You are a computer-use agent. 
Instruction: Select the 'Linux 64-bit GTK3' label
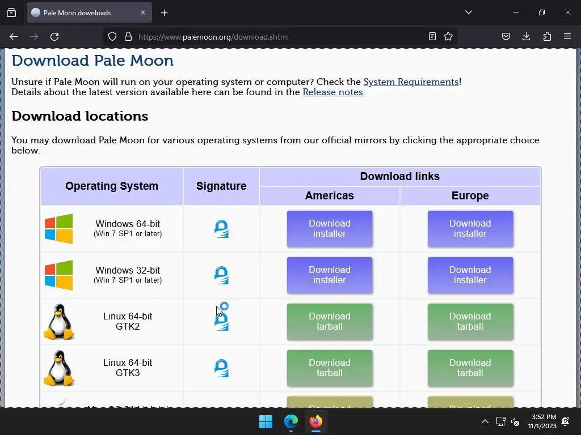coord(128,368)
